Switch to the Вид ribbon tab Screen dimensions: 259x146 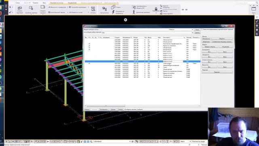coord(44,3)
